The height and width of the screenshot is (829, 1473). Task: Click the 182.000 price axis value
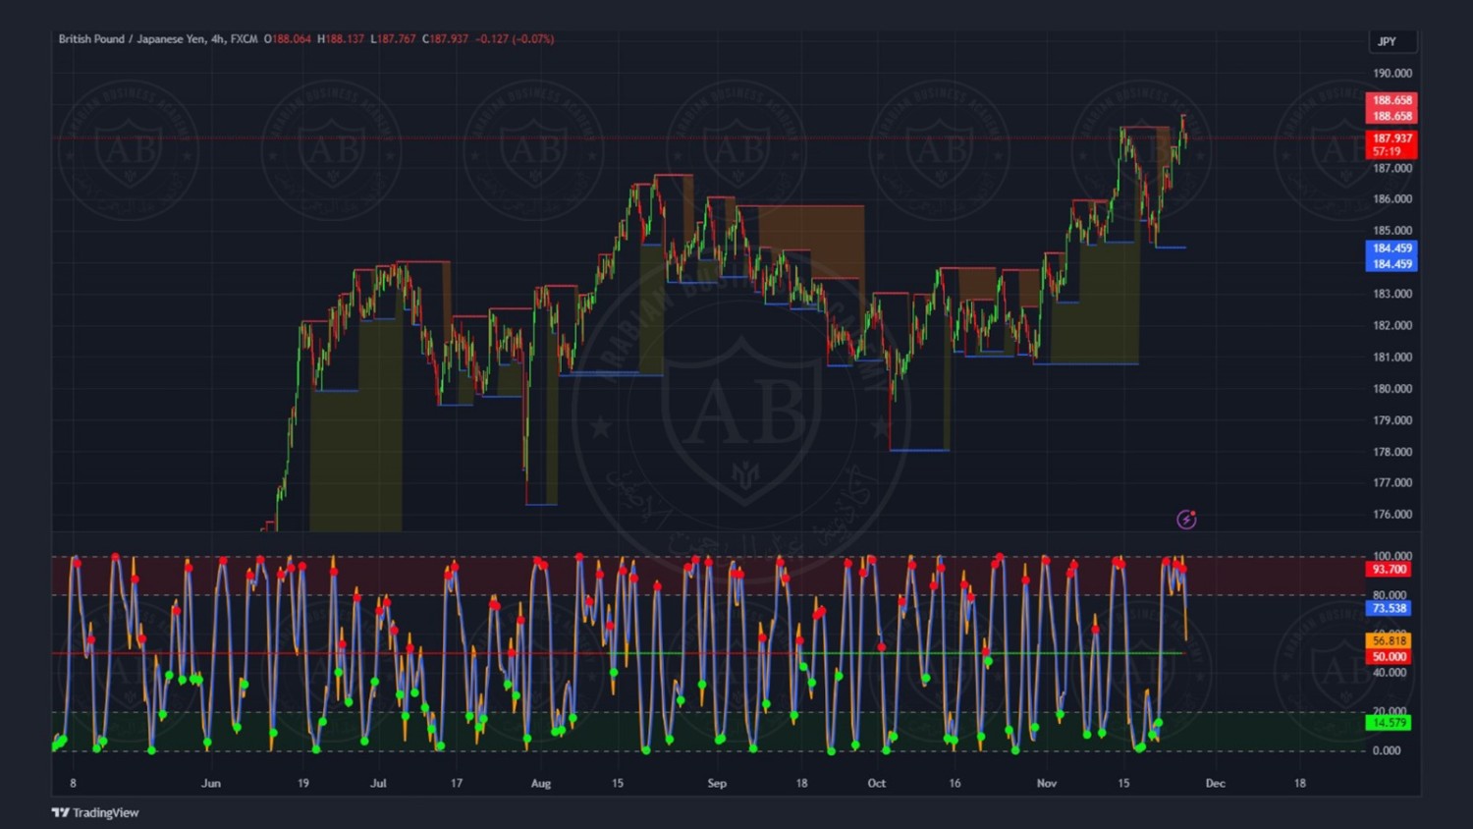tap(1391, 326)
